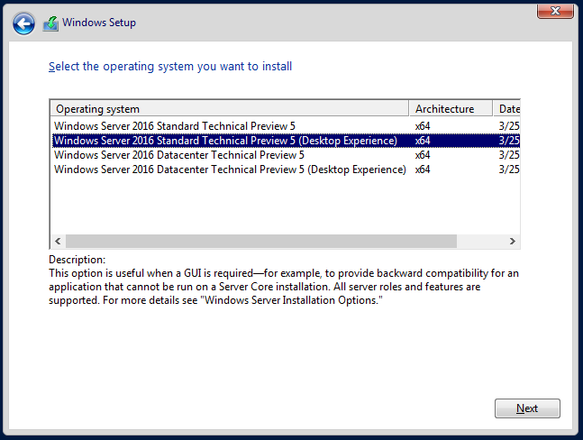Click the Date column header
This screenshot has width=583, height=440.
click(x=506, y=109)
